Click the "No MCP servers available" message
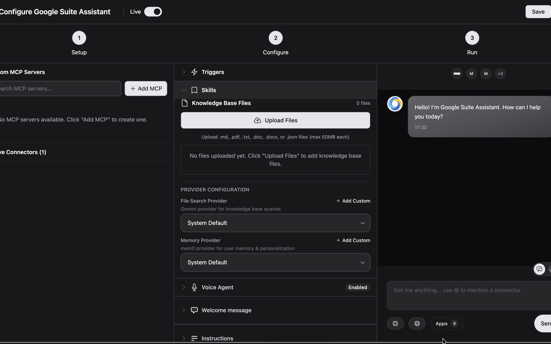The image size is (551, 344). click(x=74, y=120)
